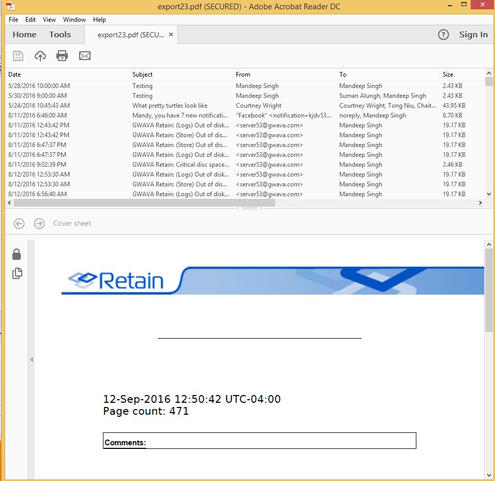The width and height of the screenshot is (495, 481).
Task: Click the Sign In link
Action: [x=473, y=35]
